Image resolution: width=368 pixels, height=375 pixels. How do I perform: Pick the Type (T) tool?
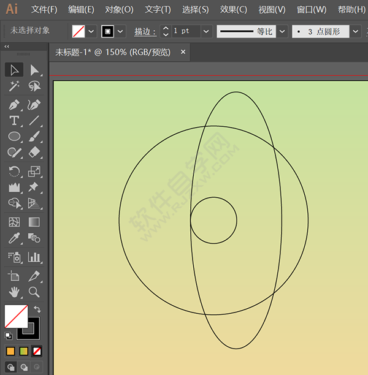(14, 121)
